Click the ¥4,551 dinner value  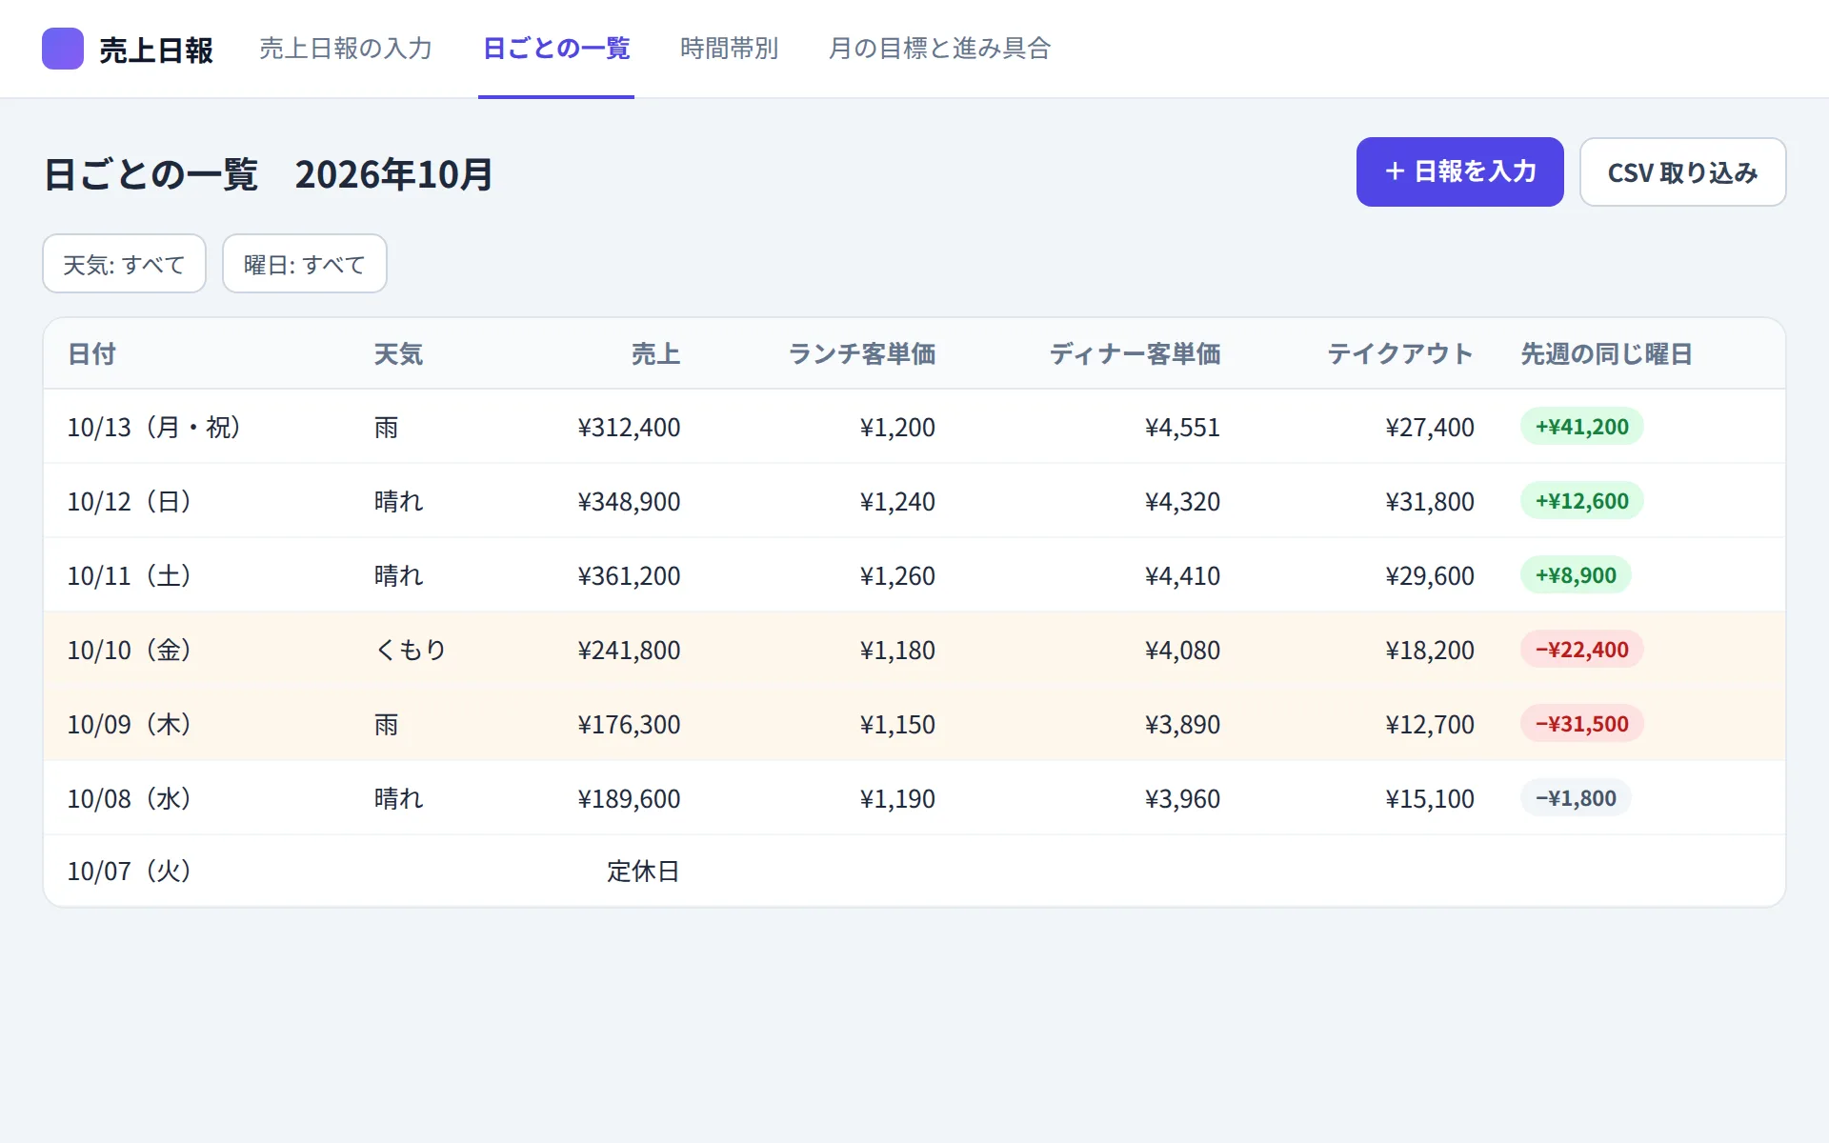1182,427
